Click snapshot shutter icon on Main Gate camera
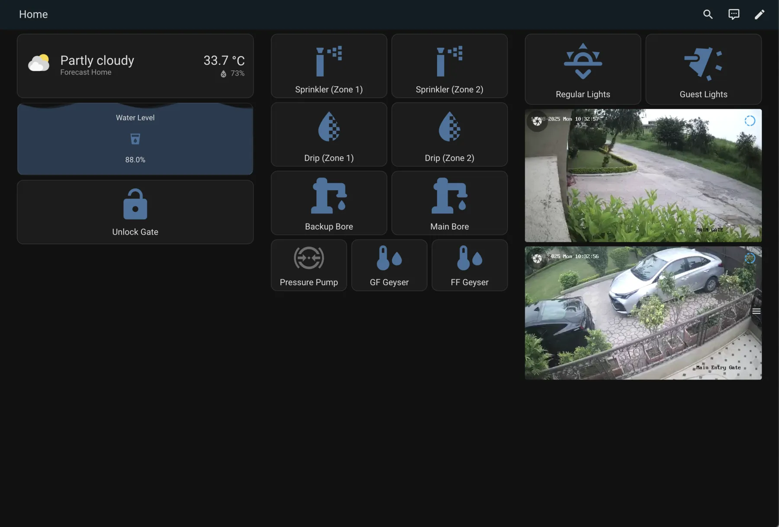Image resolution: width=779 pixels, height=527 pixels. tap(537, 121)
